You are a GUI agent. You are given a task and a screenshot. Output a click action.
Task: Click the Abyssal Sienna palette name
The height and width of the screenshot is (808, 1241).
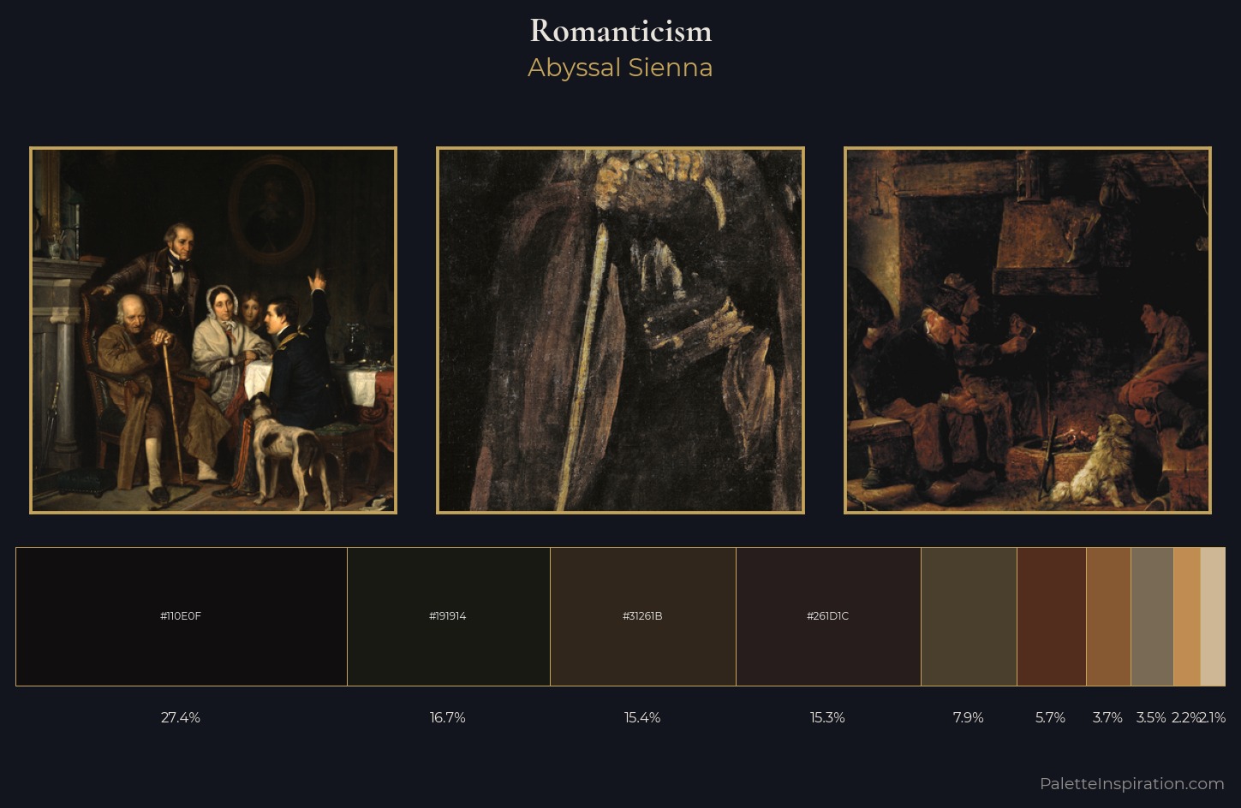tap(620, 68)
